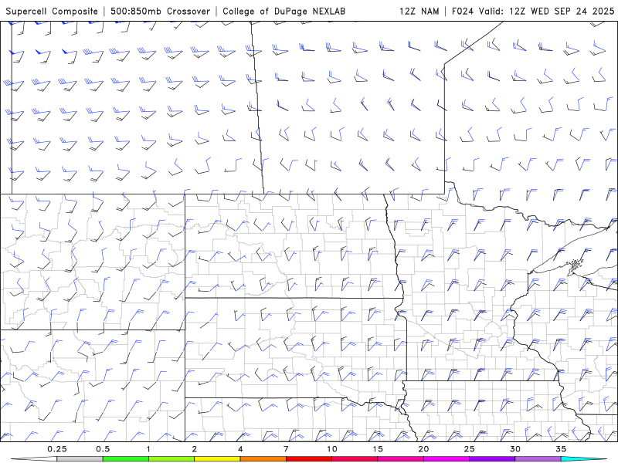This screenshot has height=463, width=618.
Task: Select the cyan arrow segment above 35
Action: tap(584, 459)
